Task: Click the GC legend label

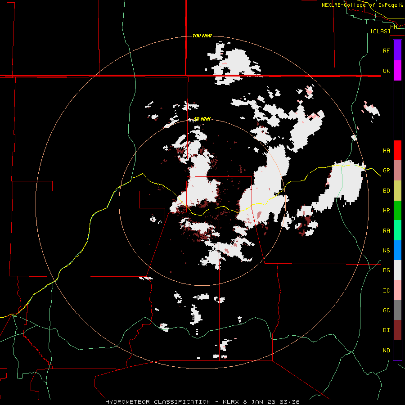Action: (x=386, y=310)
